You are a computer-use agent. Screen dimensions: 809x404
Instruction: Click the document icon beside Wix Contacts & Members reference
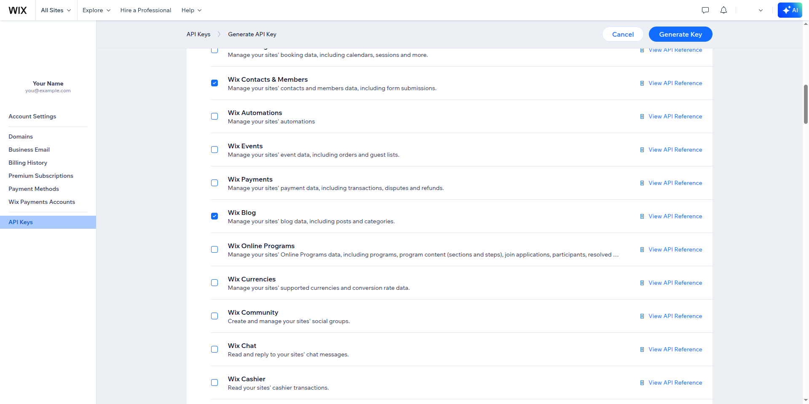coord(642,83)
